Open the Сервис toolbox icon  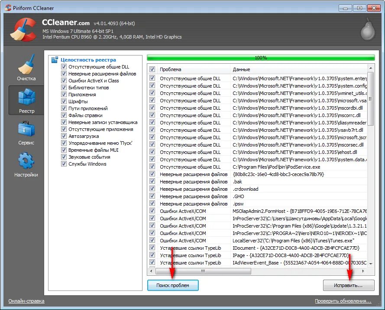(x=26, y=129)
